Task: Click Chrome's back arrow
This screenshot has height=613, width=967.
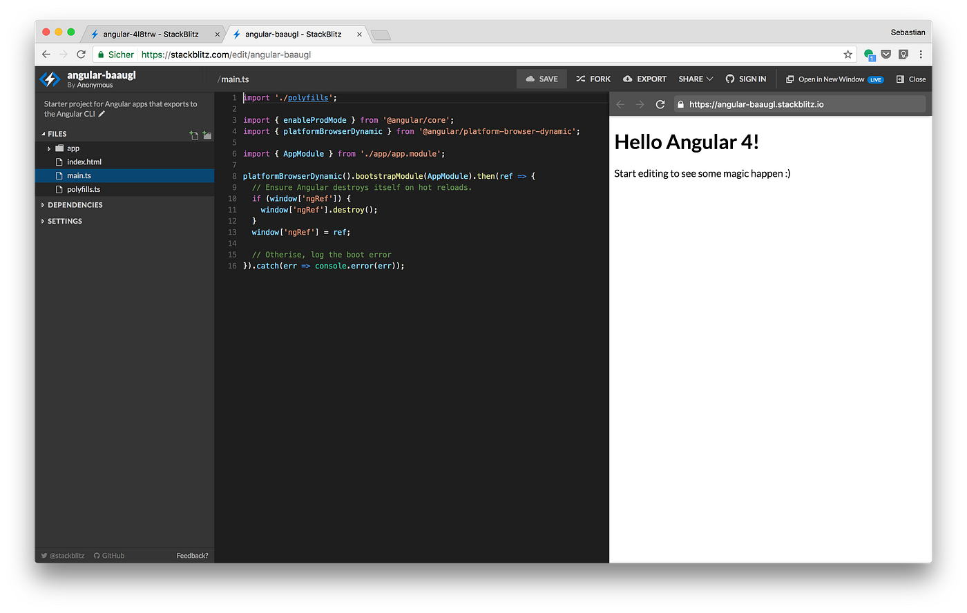Action: coord(46,54)
